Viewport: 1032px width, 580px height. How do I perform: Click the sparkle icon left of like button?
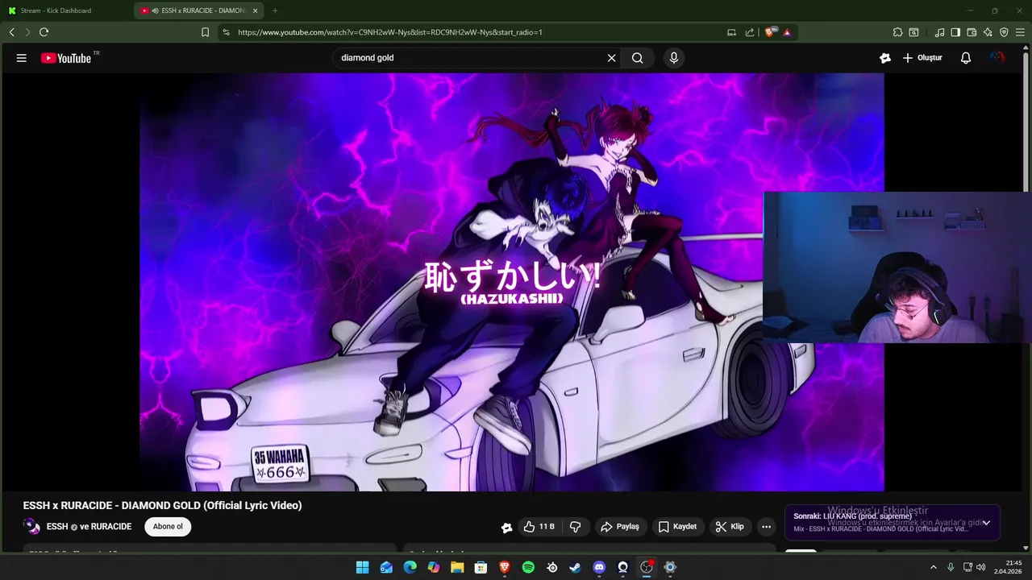(x=506, y=528)
